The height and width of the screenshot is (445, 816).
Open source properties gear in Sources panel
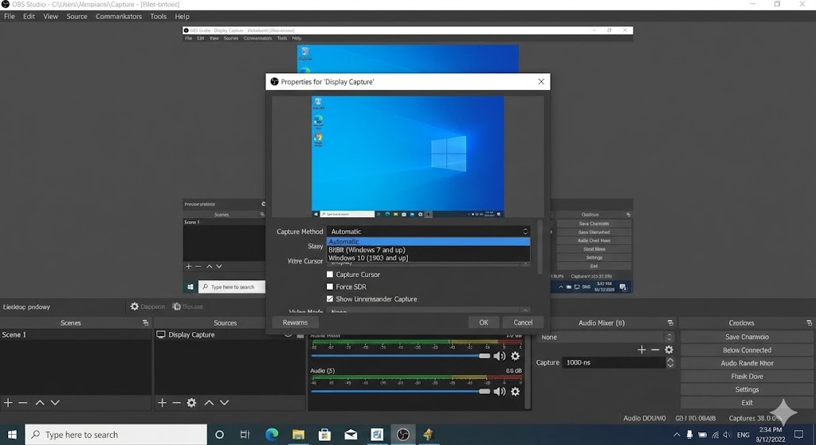point(191,403)
